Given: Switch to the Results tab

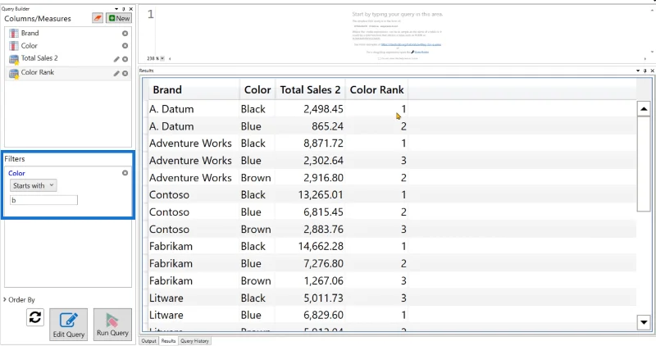Looking at the screenshot, I should pos(168,341).
